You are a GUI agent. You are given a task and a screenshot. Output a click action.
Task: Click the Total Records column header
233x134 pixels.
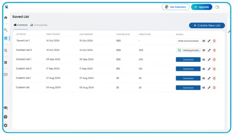(123, 34)
